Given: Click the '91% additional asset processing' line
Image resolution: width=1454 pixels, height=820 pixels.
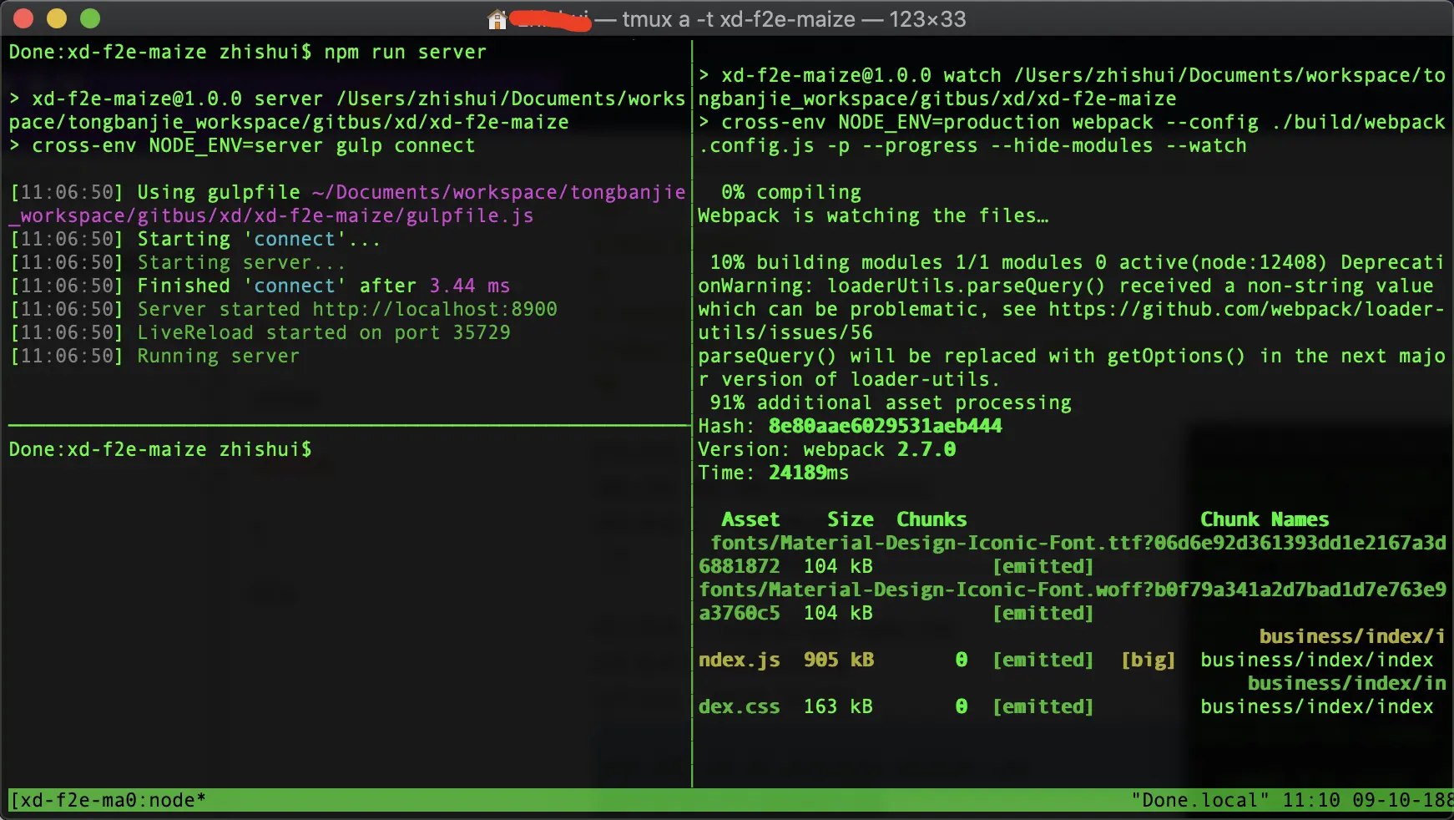Looking at the screenshot, I should pyautogui.click(x=891, y=403).
